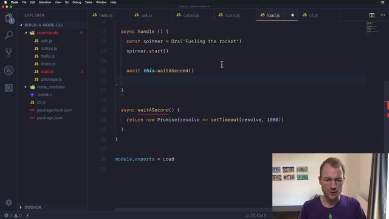Open the Edit menu
Image resolution: width=389 pixels, height=219 pixels.
32,2
